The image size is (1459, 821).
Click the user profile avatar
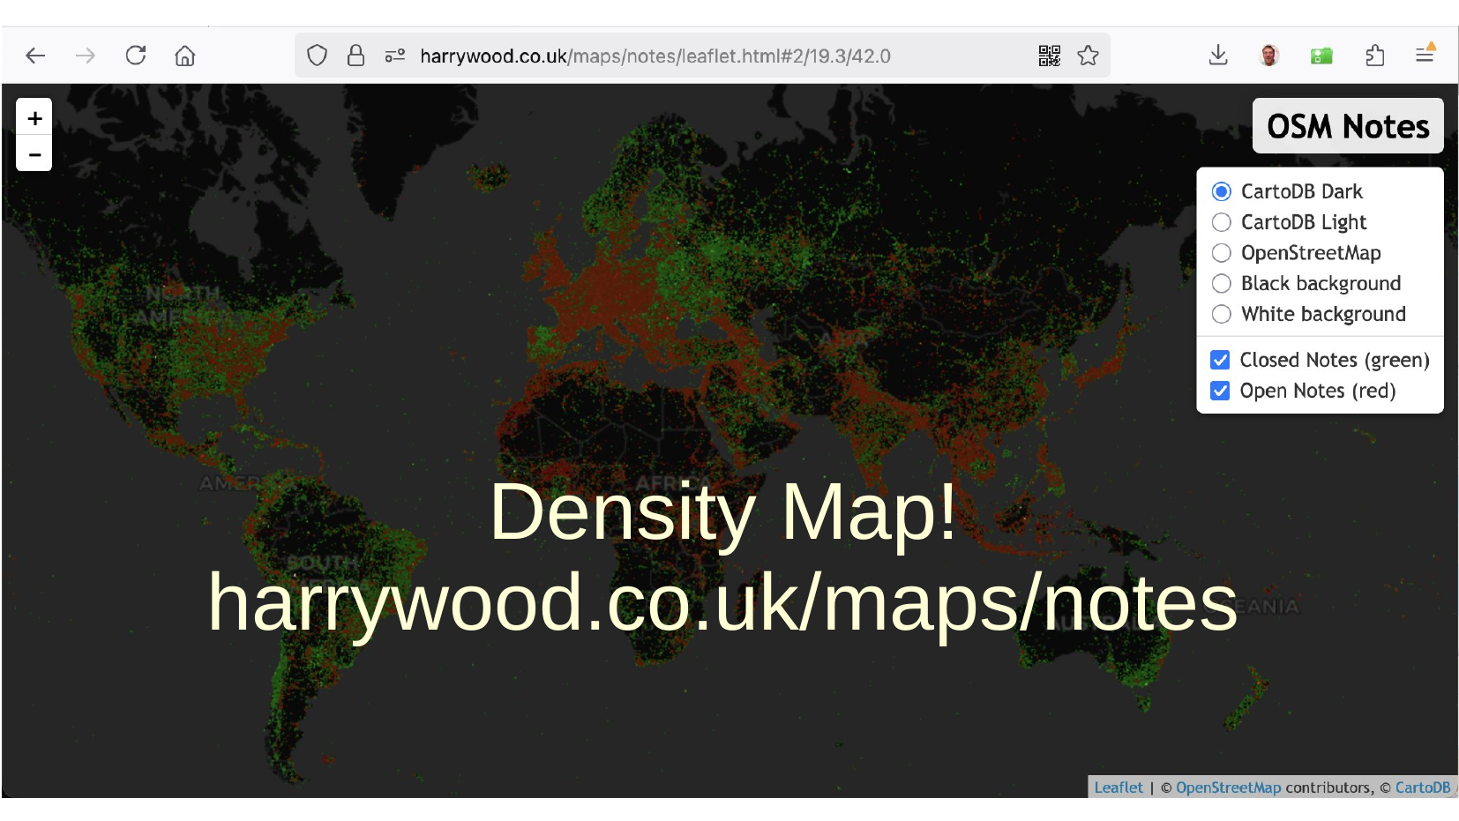tap(1269, 56)
